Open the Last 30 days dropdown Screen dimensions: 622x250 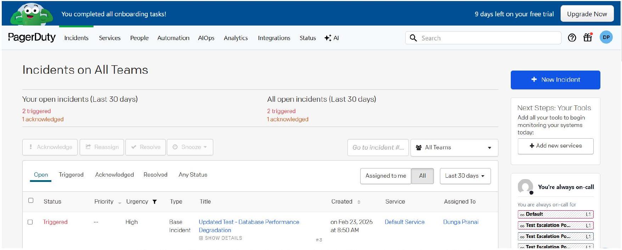465,176
